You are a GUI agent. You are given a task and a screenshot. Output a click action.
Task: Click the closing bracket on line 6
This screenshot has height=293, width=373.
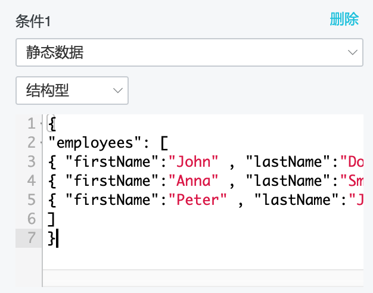pyautogui.click(x=52, y=218)
